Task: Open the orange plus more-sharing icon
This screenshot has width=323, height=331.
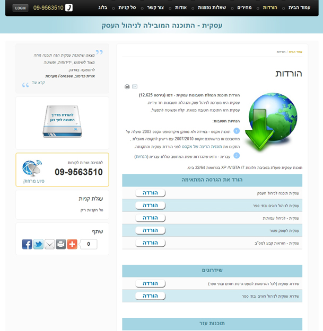Action: pyautogui.click(x=72, y=244)
